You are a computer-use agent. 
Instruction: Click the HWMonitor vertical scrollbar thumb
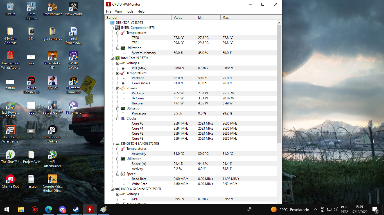click(279, 84)
